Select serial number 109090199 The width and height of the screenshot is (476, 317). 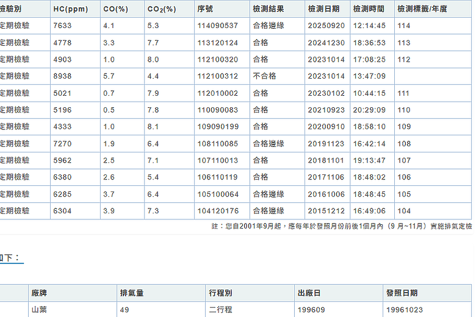click(218, 127)
